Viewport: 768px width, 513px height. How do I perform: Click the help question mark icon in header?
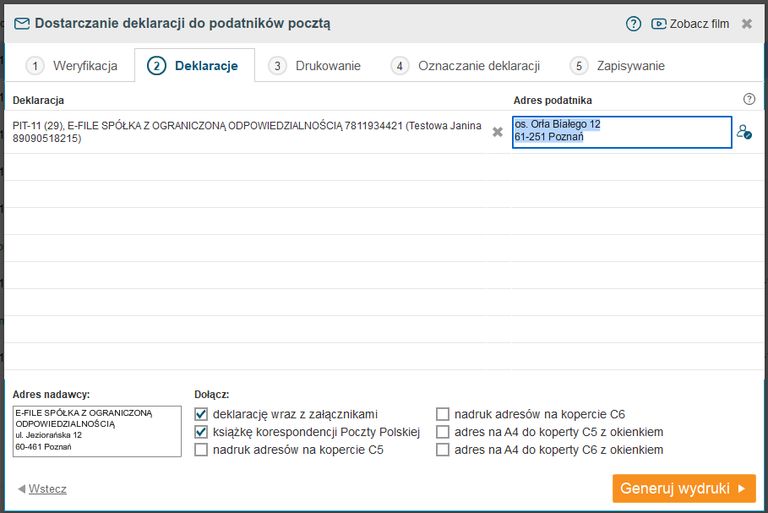pos(634,24)
